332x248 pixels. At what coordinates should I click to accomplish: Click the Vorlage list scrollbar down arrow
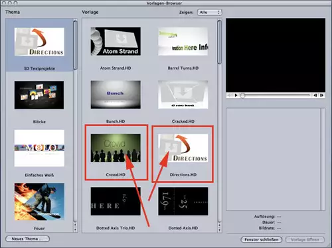pos(219,230)
